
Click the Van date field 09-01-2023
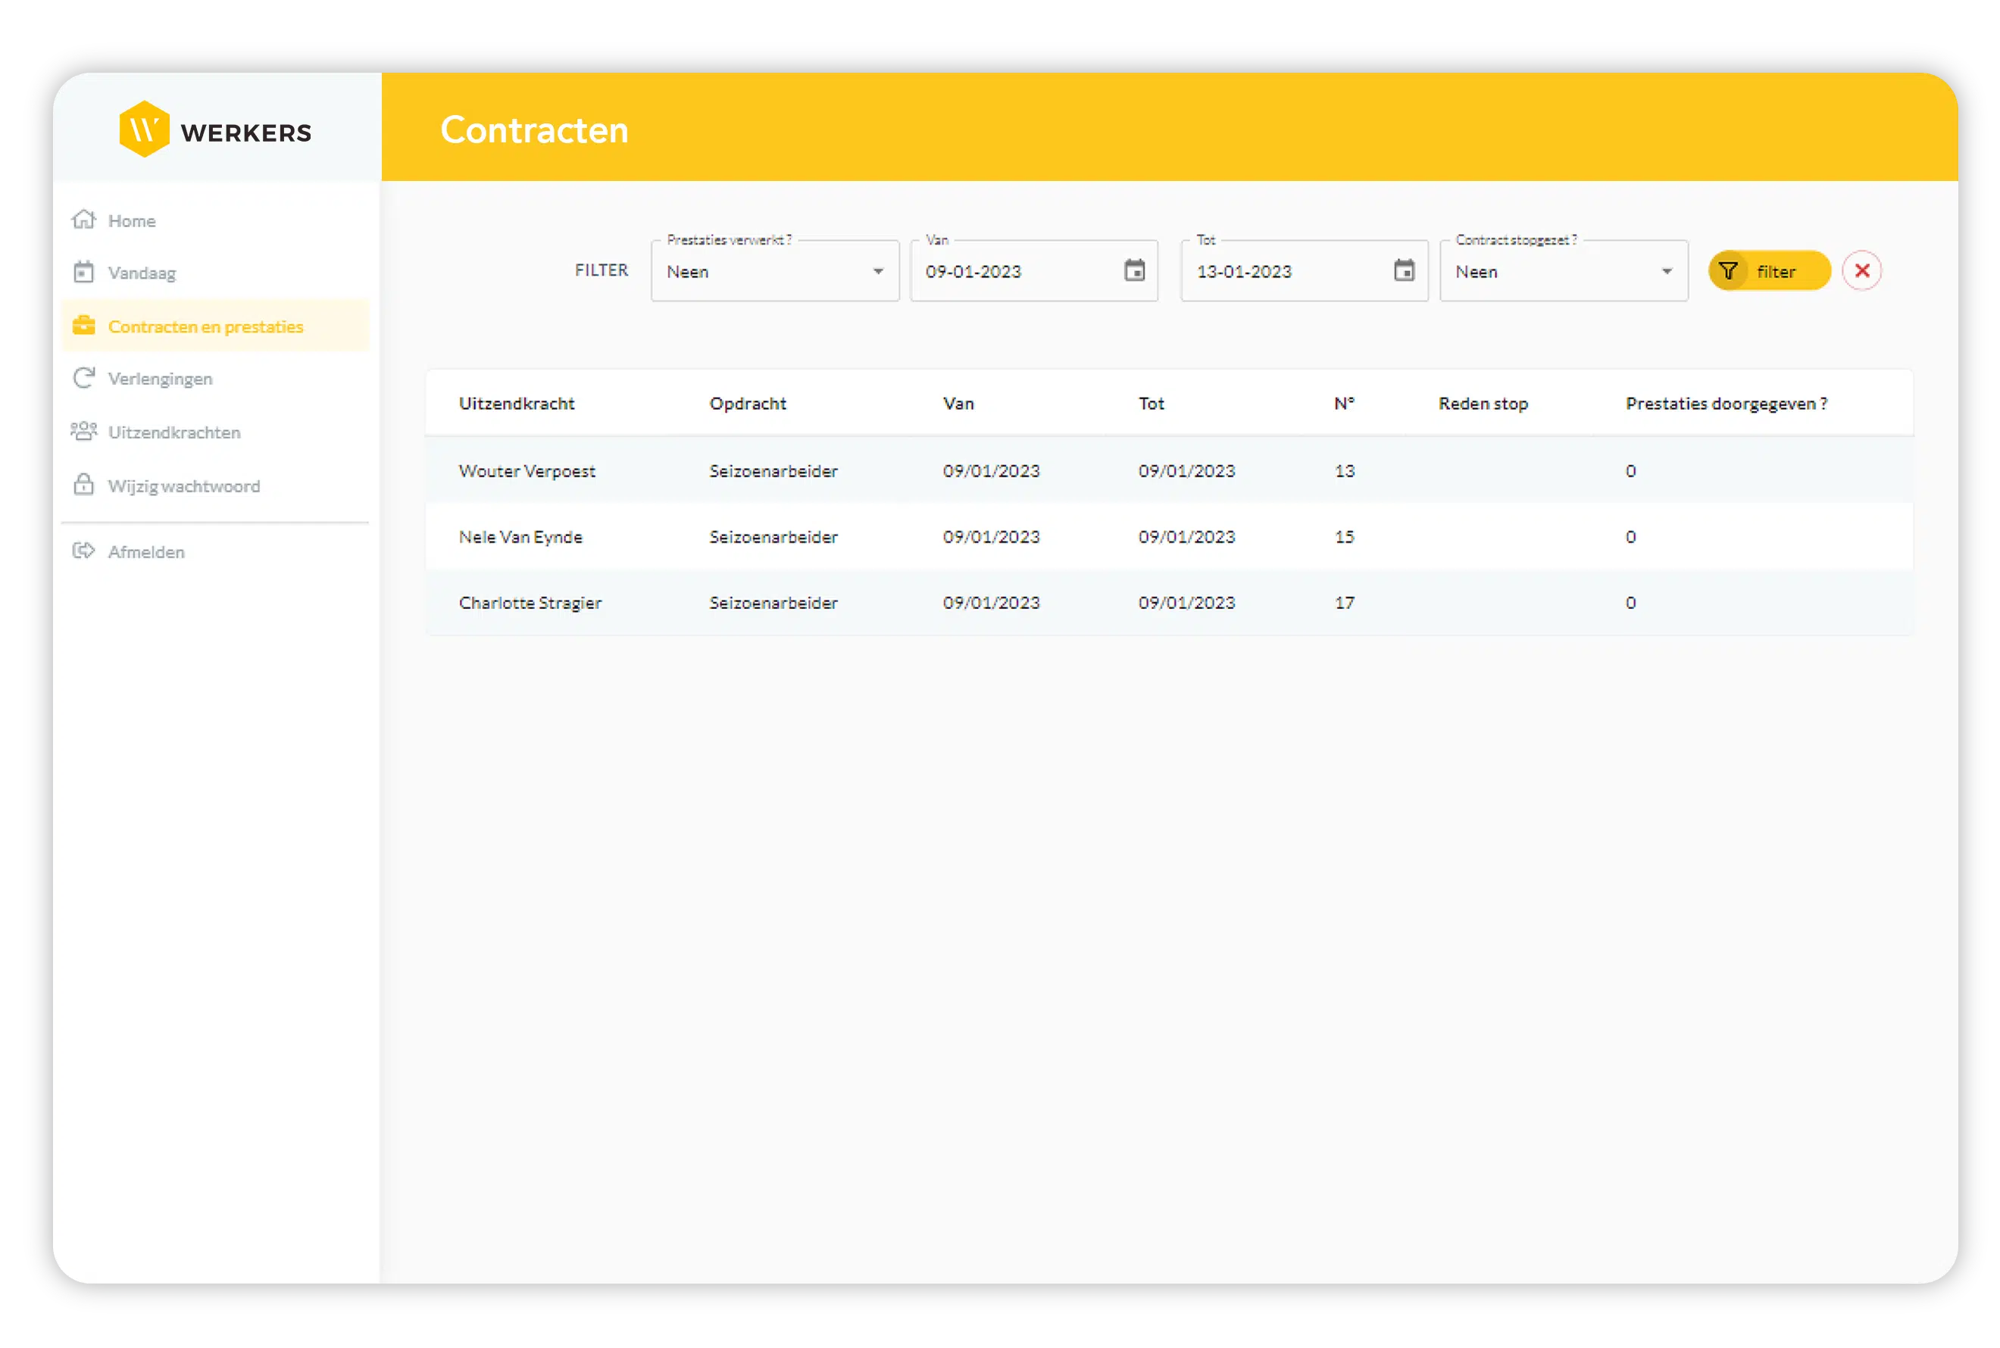point(1033,271)
